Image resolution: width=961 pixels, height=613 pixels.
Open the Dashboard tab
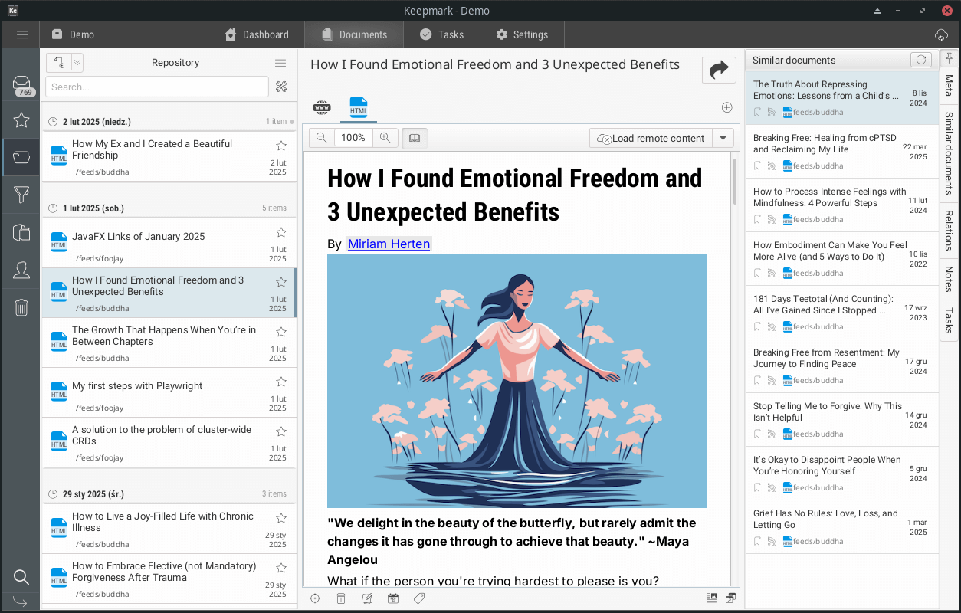click(257, 34)
